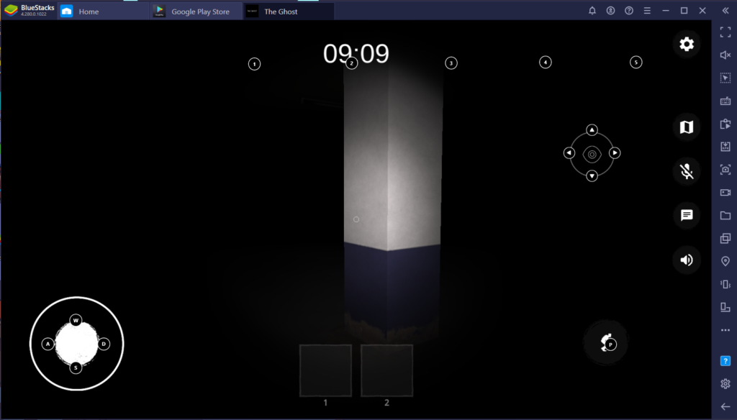Open the hamburger menu at the top right

[647, 11]
